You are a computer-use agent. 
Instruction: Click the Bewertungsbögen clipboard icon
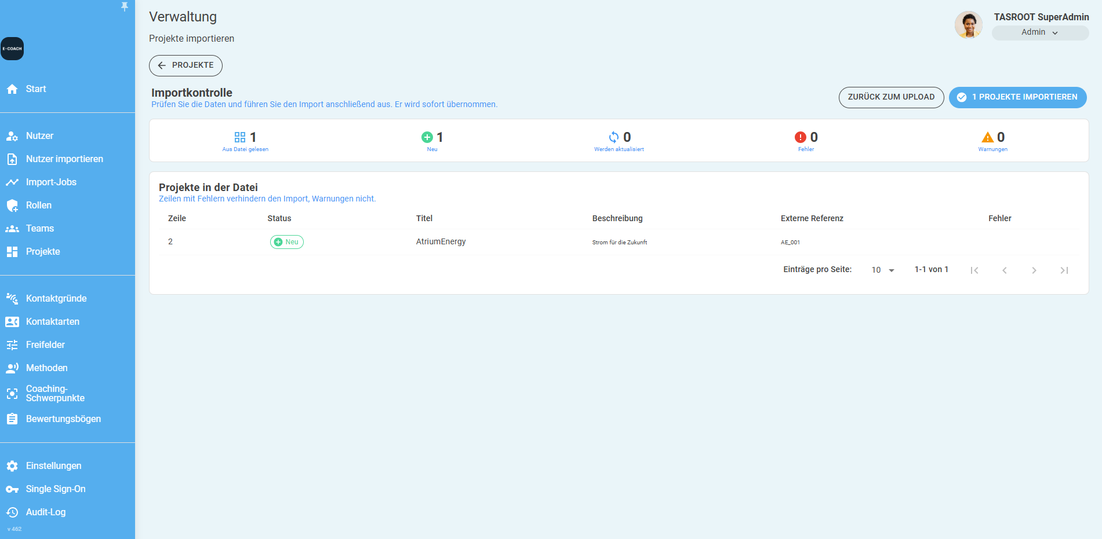12,419
